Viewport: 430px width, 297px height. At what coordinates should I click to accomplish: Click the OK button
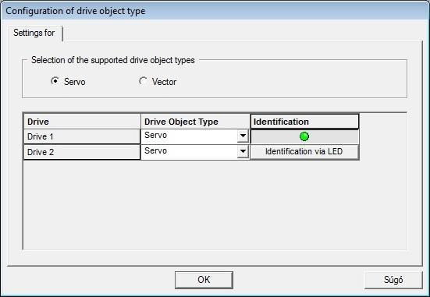click(204, 280)
